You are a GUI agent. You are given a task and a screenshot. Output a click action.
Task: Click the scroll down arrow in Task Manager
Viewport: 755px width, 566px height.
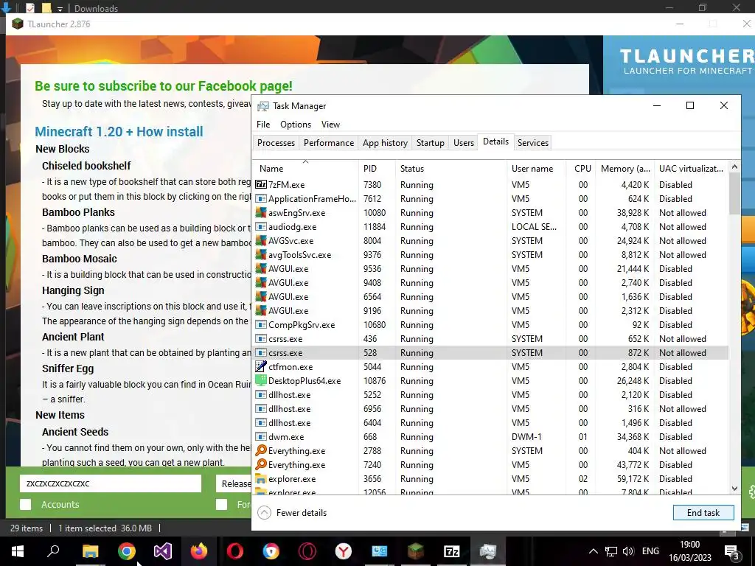[734, 488]
